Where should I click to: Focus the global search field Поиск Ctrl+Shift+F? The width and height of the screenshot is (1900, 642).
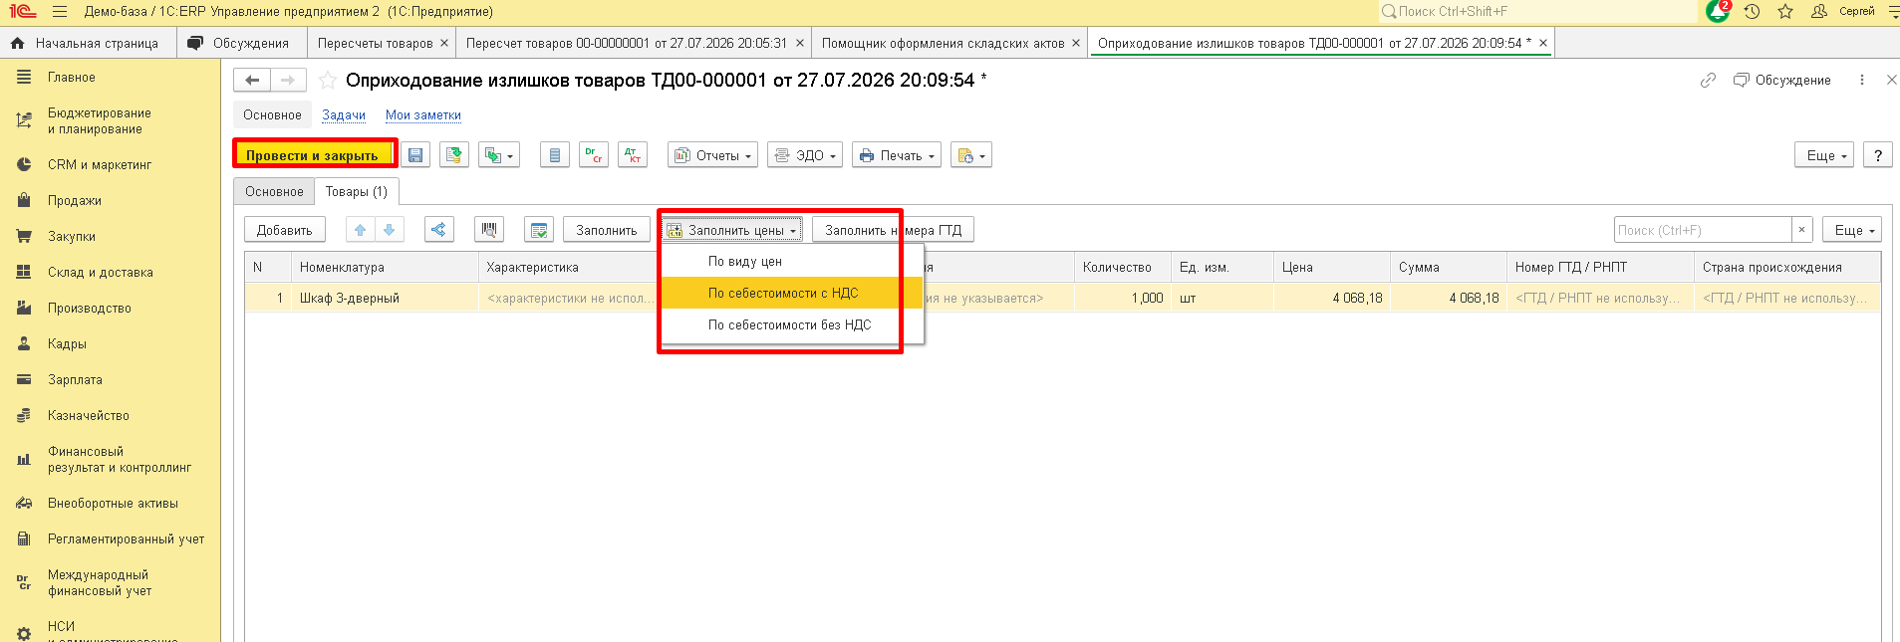1536,12
